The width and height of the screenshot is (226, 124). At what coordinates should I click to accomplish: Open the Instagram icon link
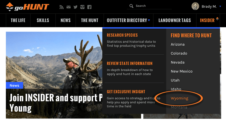(82, 7)
